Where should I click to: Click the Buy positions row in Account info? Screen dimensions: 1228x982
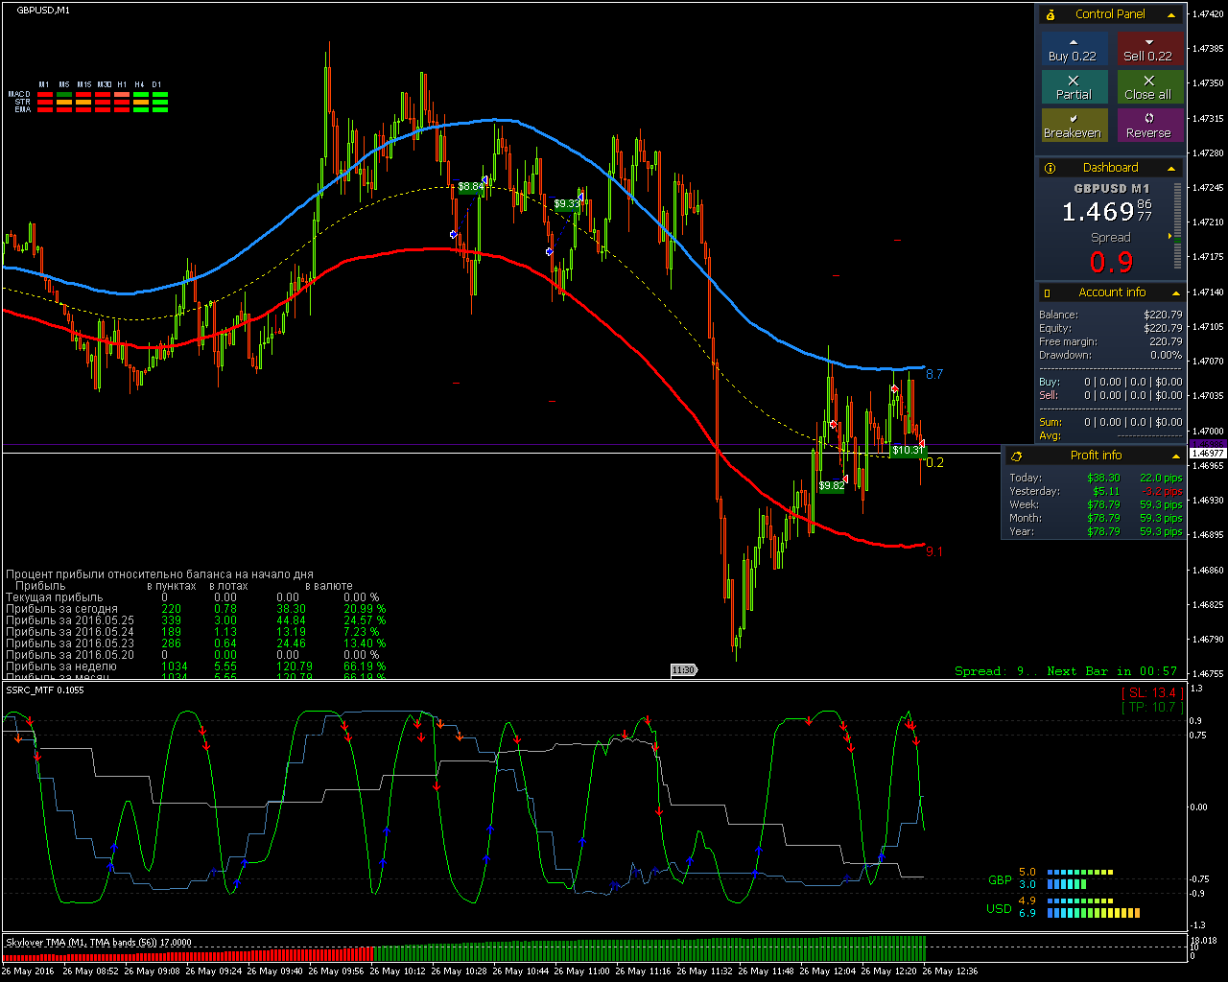(x=1111, y=382)
